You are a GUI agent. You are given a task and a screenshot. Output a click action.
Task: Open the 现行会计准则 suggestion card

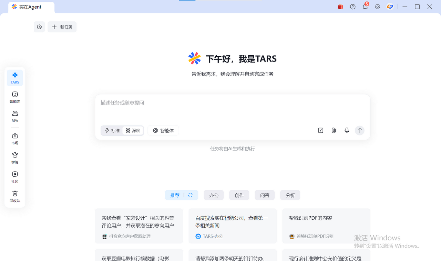pos(326,255)
